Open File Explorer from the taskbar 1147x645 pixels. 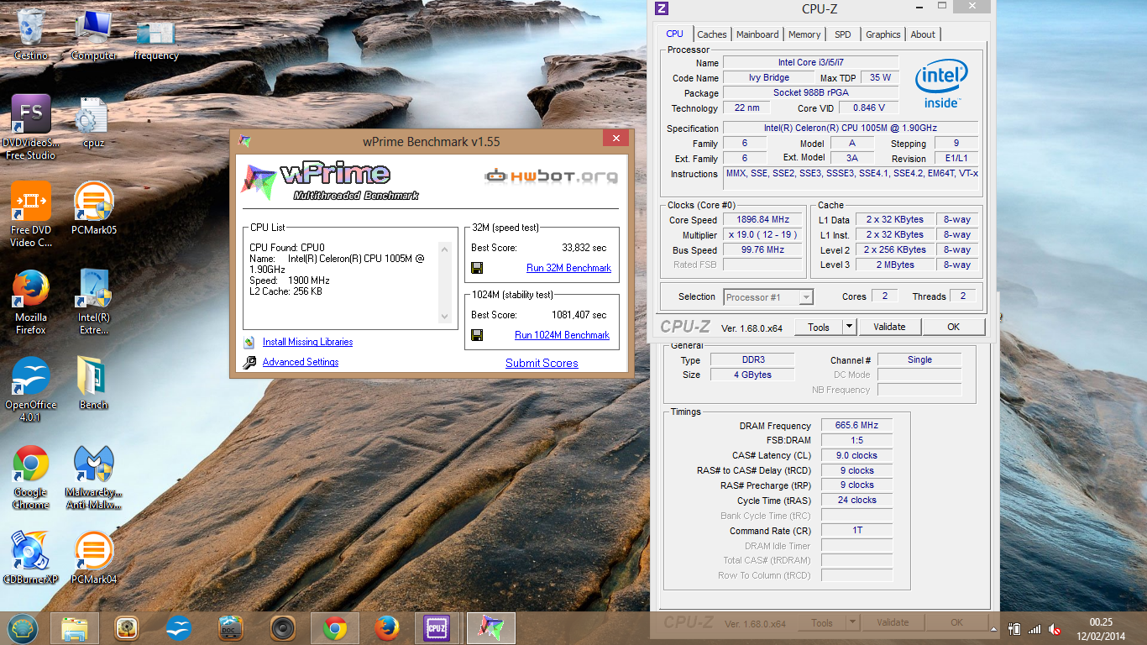(75, 628)
